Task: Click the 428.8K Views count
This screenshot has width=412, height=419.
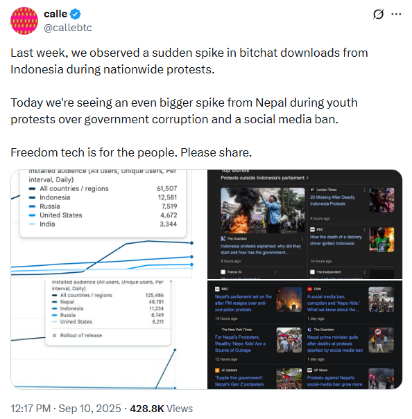Action: (x=161, y=409)
